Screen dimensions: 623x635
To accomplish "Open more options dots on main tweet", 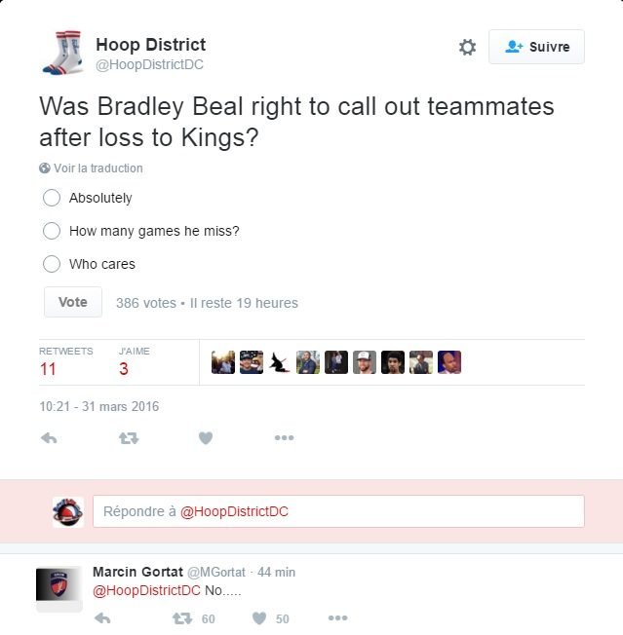I will click(x=284, y=437).
